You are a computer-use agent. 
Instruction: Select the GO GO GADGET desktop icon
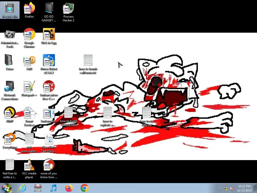tap(49, 12)
